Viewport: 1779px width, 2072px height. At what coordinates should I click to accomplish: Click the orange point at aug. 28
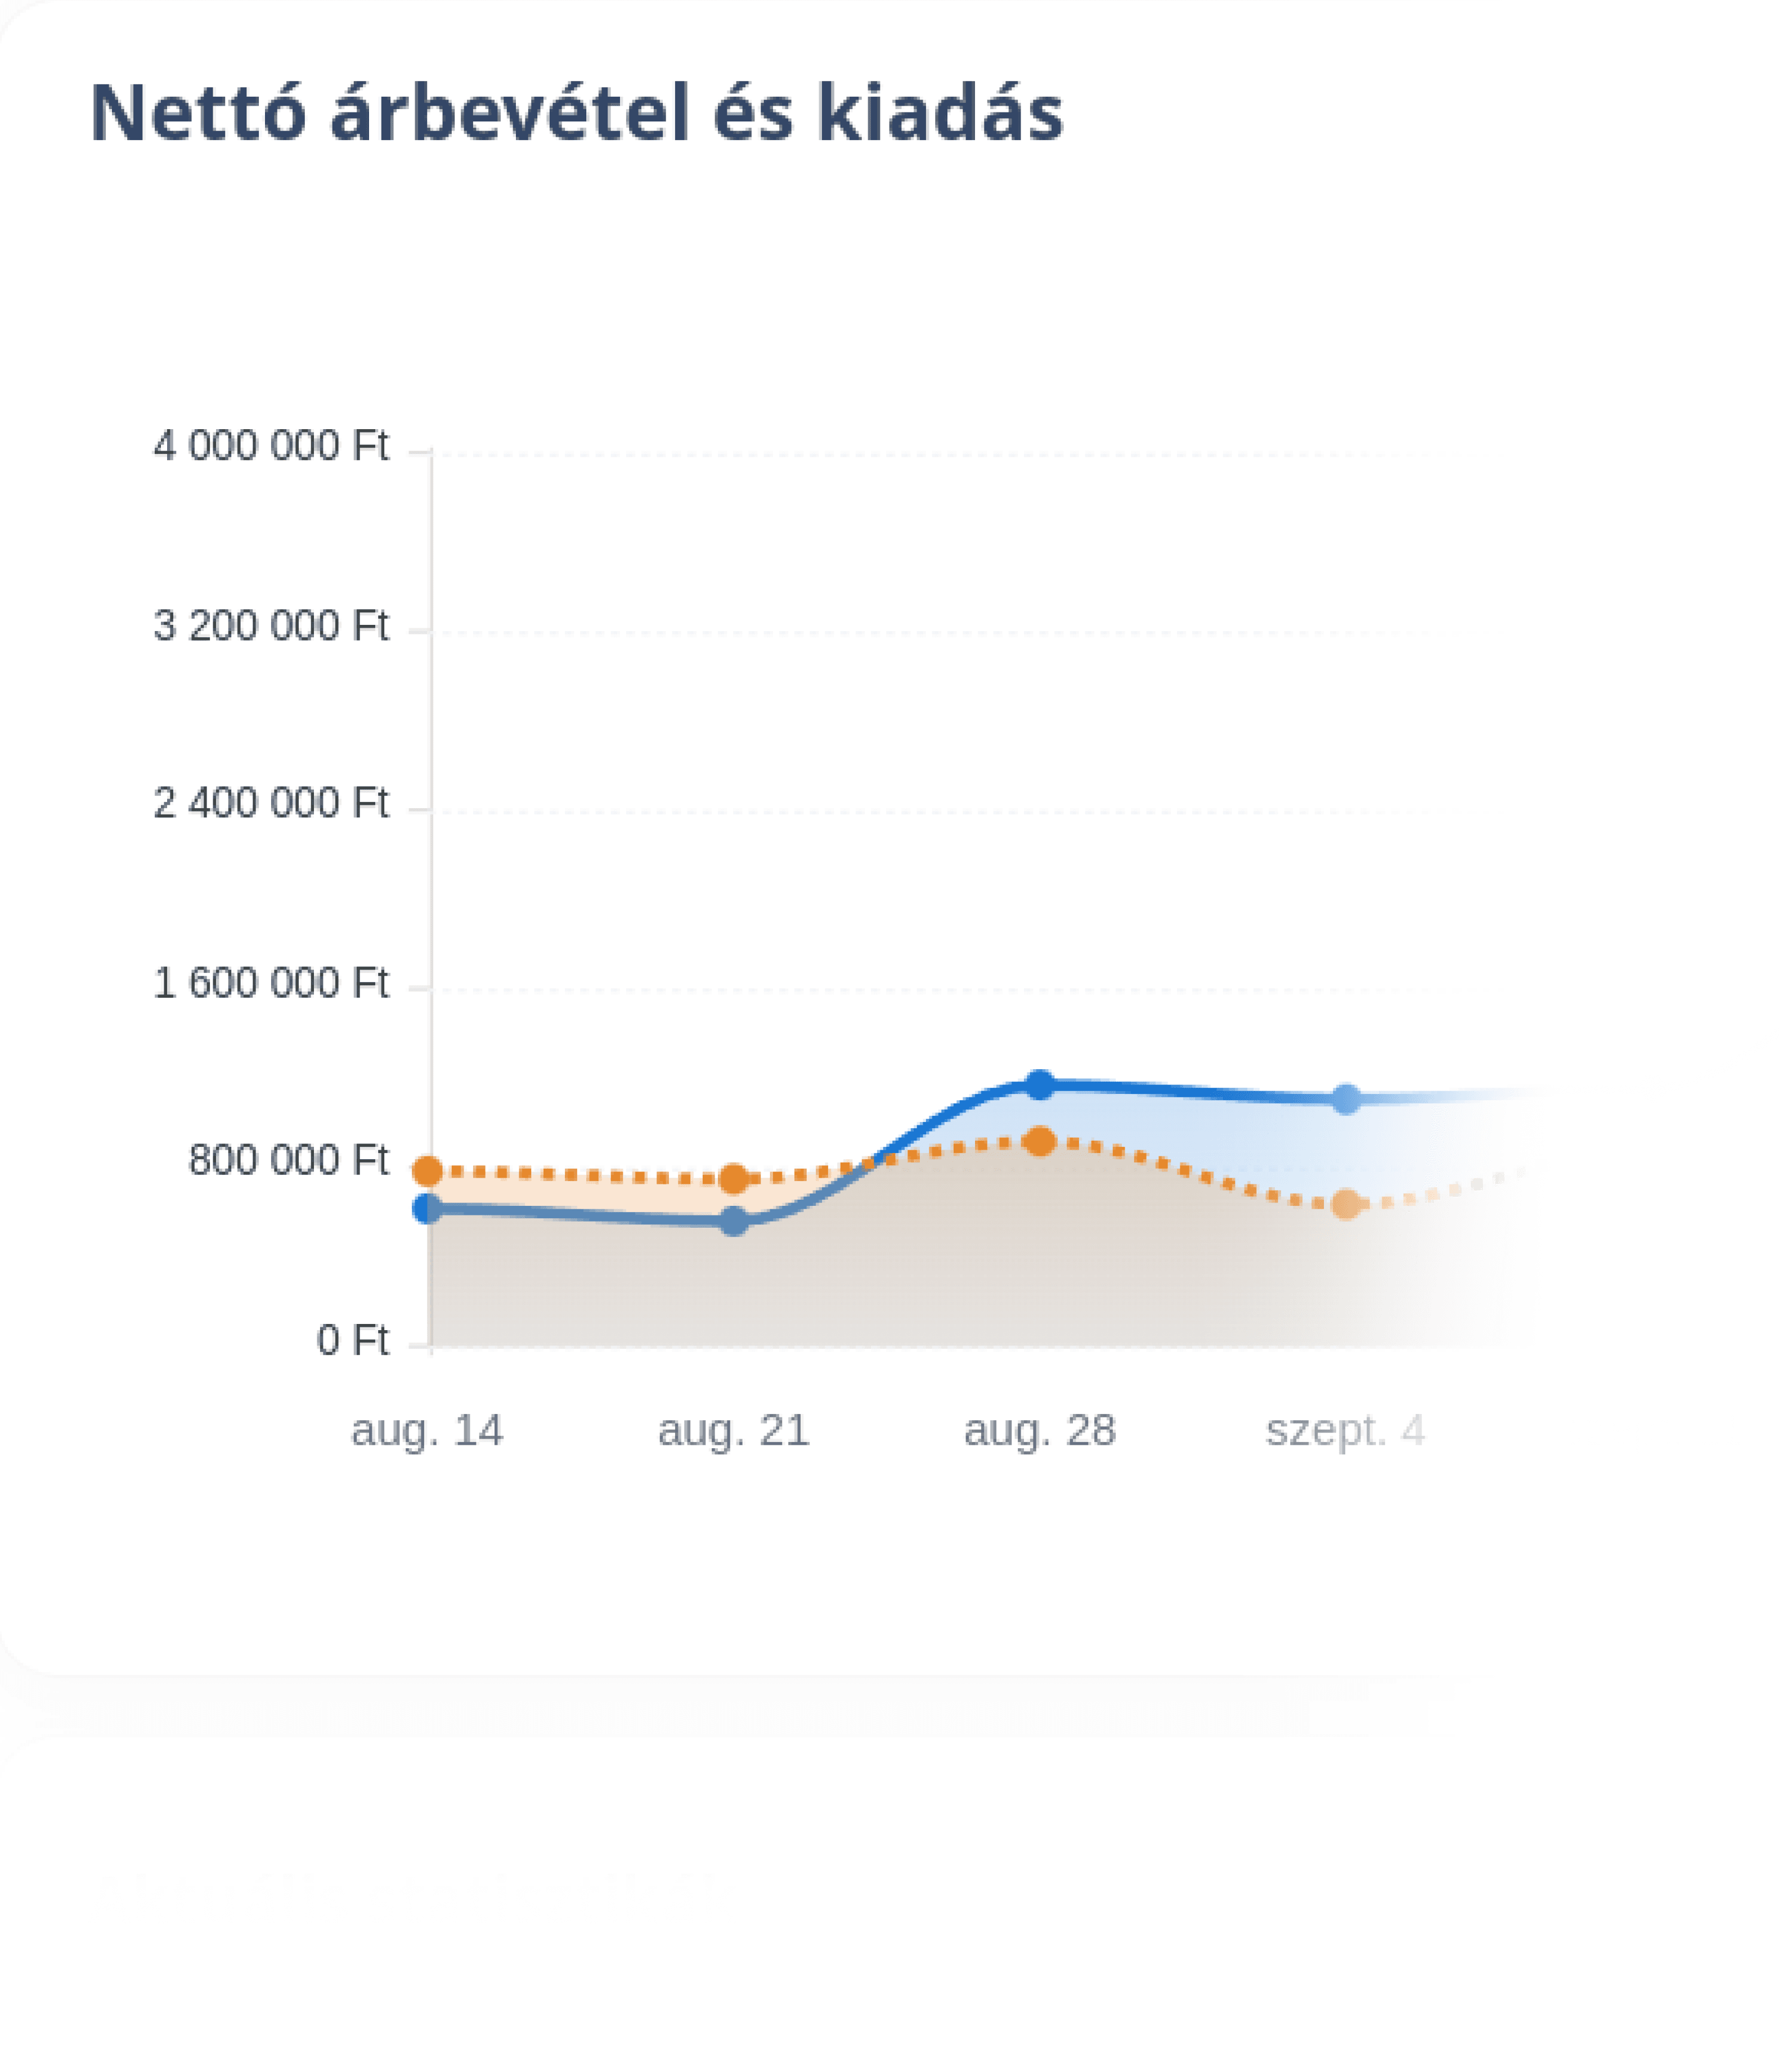pyautogui.click(x=1040, y=1141)
